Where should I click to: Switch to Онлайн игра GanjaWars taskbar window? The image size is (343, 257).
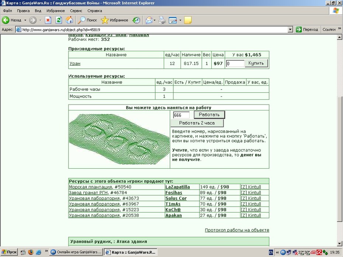pyautogui.click(x=76, y=252)
